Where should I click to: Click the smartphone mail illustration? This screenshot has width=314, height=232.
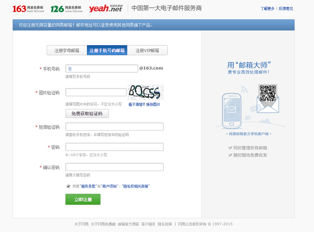(x=232, y=111)
